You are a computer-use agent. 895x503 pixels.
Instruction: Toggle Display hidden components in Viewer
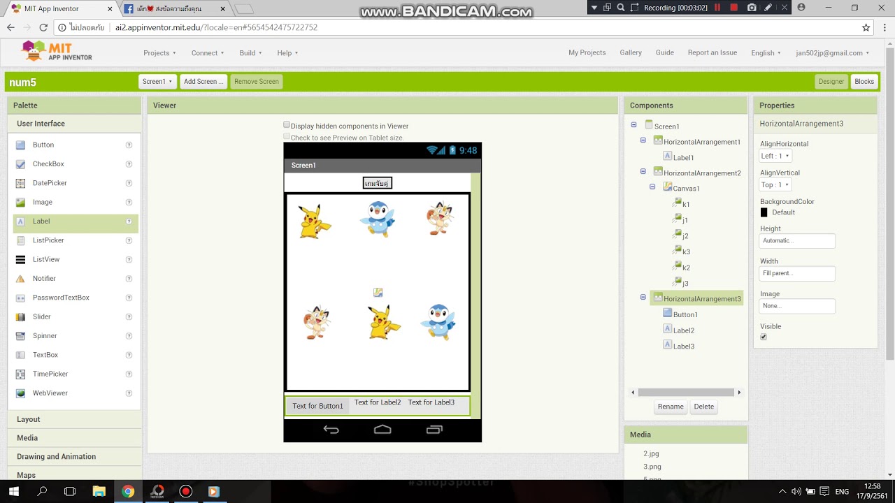click(287, 125)
